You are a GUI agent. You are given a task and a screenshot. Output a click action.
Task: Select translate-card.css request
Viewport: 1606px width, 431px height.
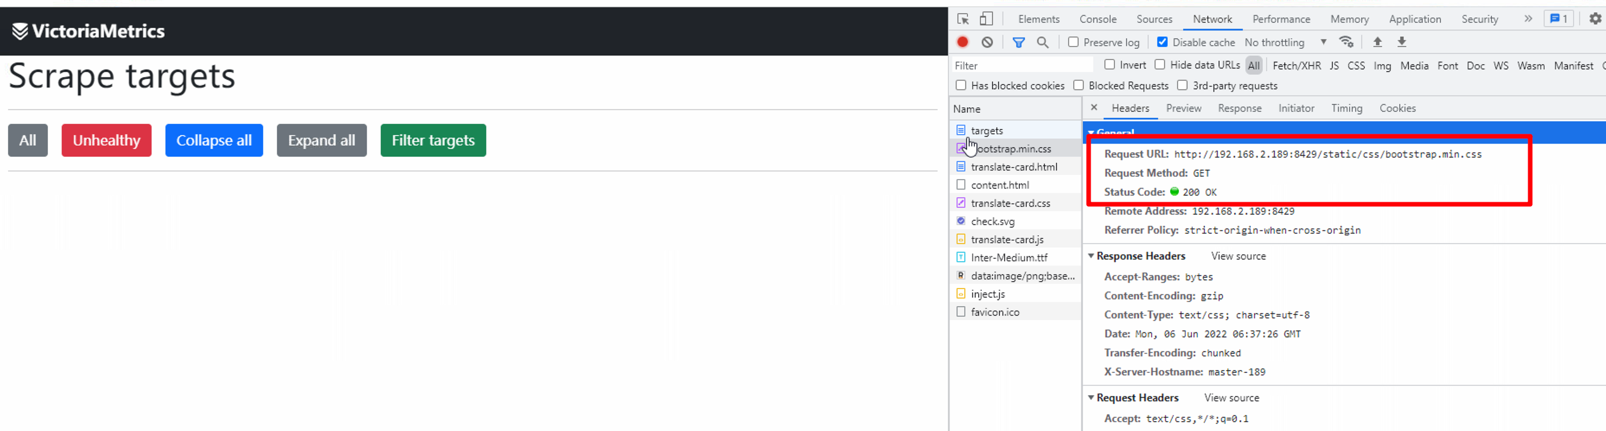[1016, 202]
